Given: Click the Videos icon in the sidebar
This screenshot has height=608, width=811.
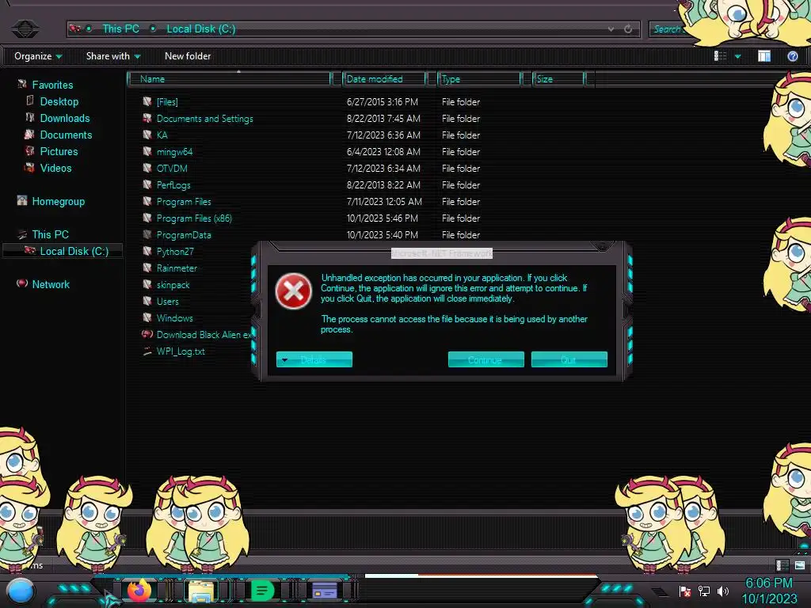Looking at the screenshot, I should [x=29, y=168].
